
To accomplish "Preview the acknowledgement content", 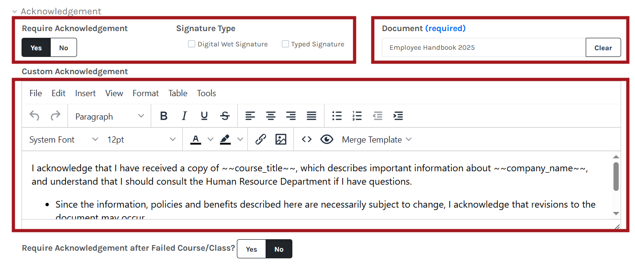I will click(x=327, y=139).
